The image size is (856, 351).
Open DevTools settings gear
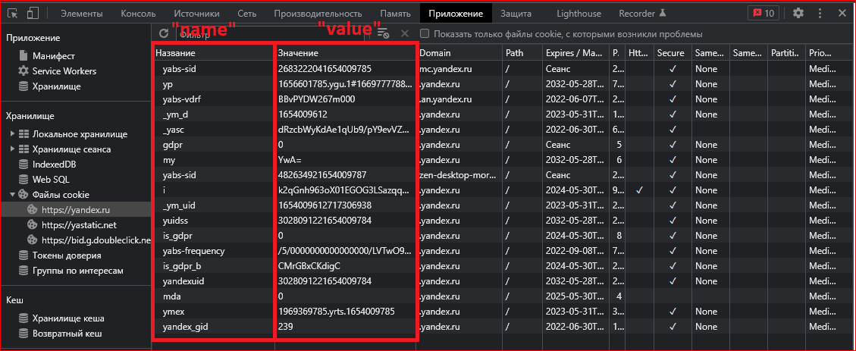(798, 13)
